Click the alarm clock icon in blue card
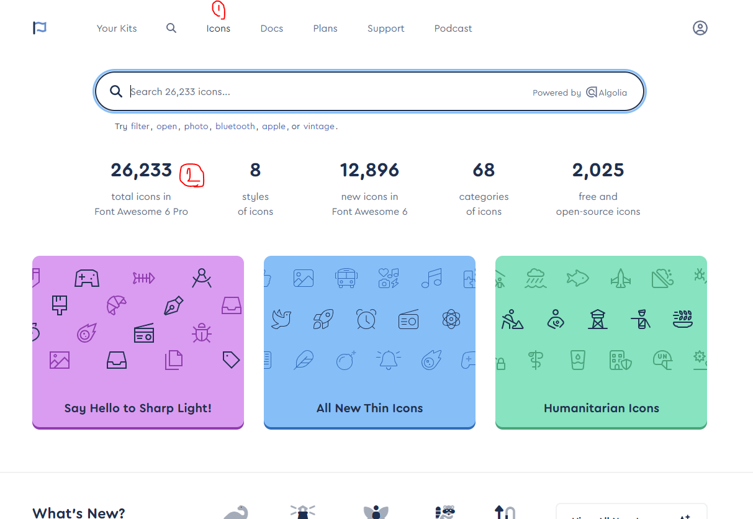This screenshot has height=519, width=753. [x=366, y=319]
